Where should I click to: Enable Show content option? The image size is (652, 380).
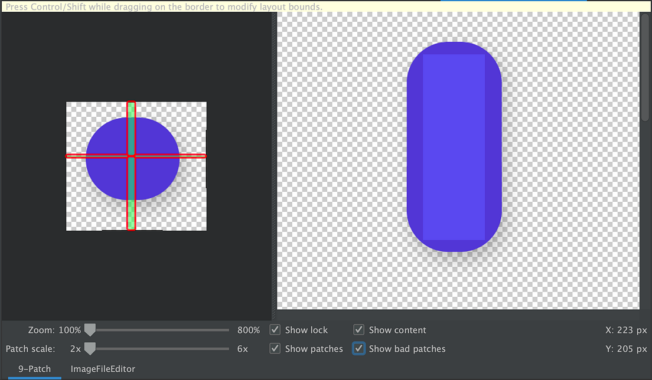click(358, 330)
